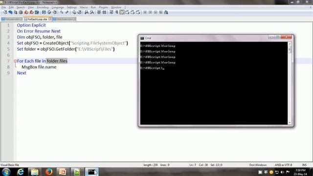Image resolution: width=313 pixels, height=176 pixels.
Task: Open the View menu
Action: 31,7
